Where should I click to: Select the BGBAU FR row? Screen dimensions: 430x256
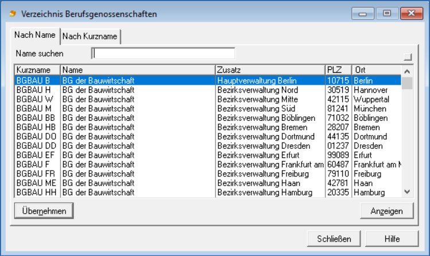[x=208, y=174]
